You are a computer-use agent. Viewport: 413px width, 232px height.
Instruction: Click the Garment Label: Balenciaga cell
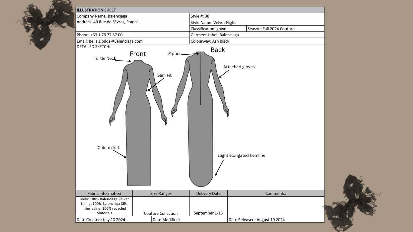(x=257, y=35)
